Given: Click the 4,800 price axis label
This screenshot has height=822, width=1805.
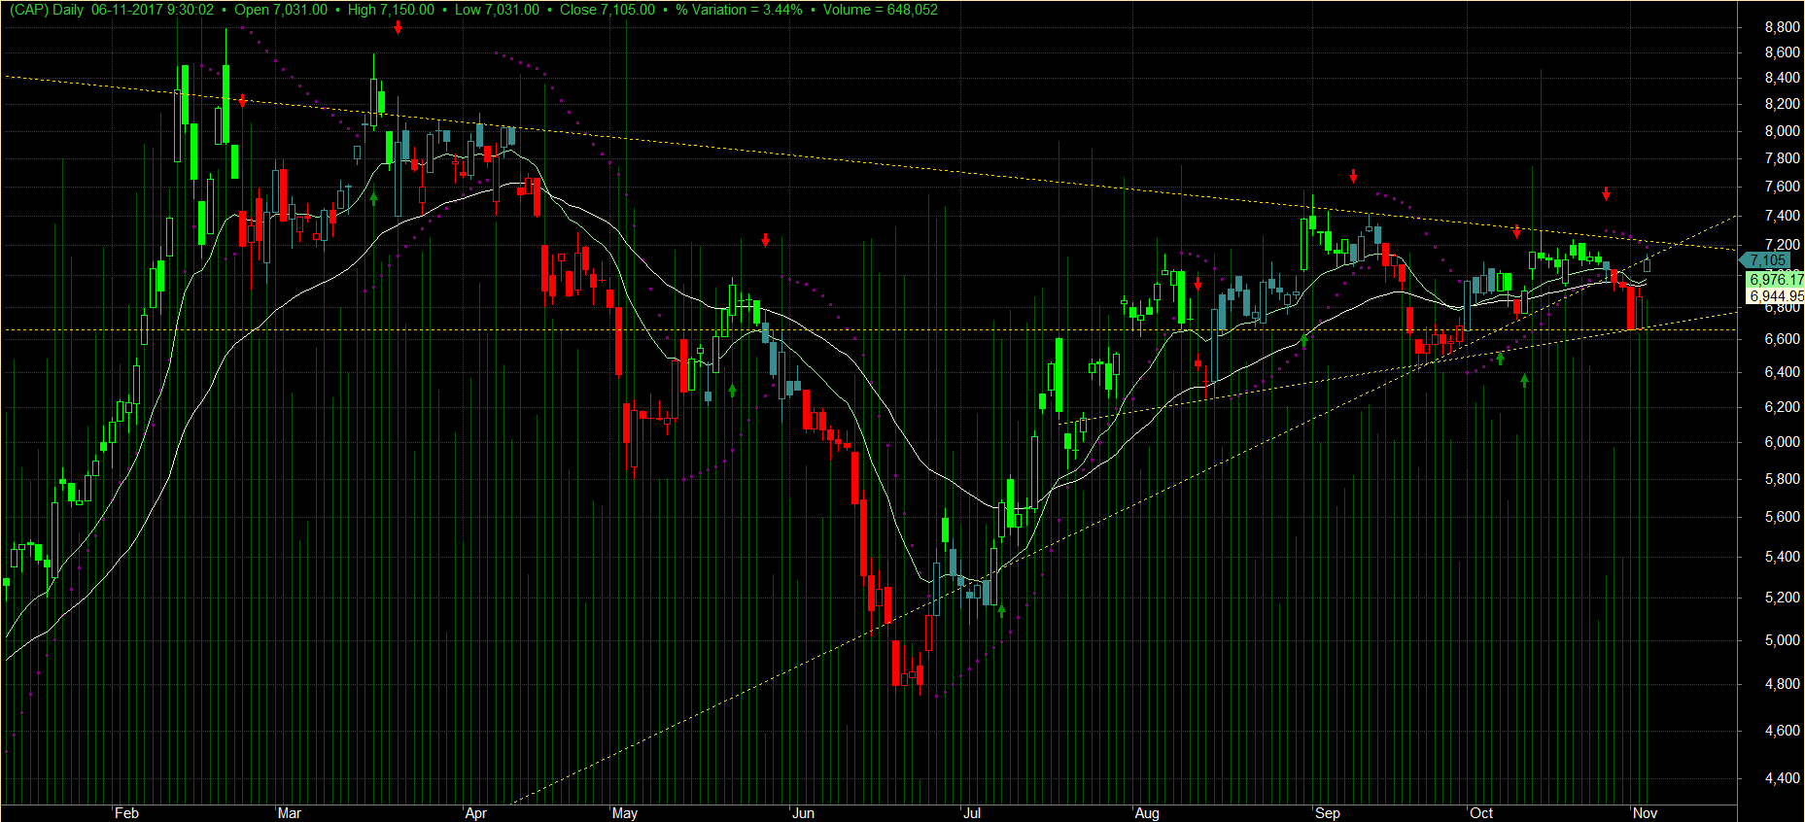Looking at the screenshot, I should 1782,684.
